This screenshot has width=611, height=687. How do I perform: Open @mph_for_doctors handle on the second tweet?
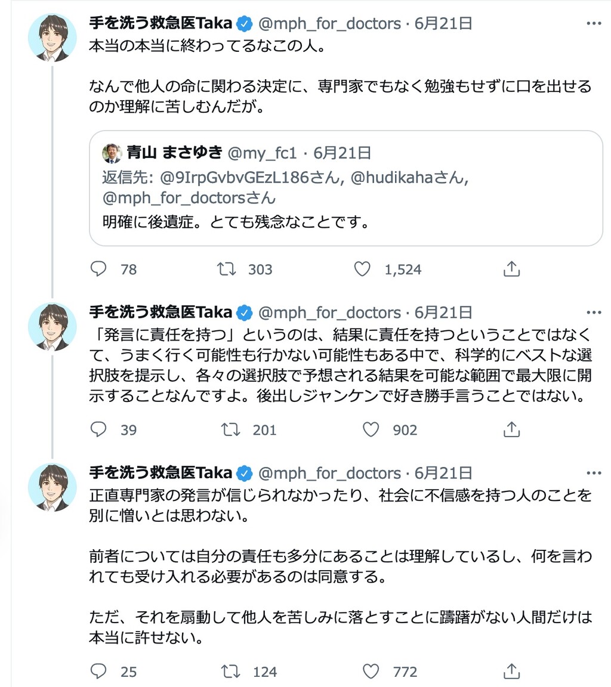point(329,312)
